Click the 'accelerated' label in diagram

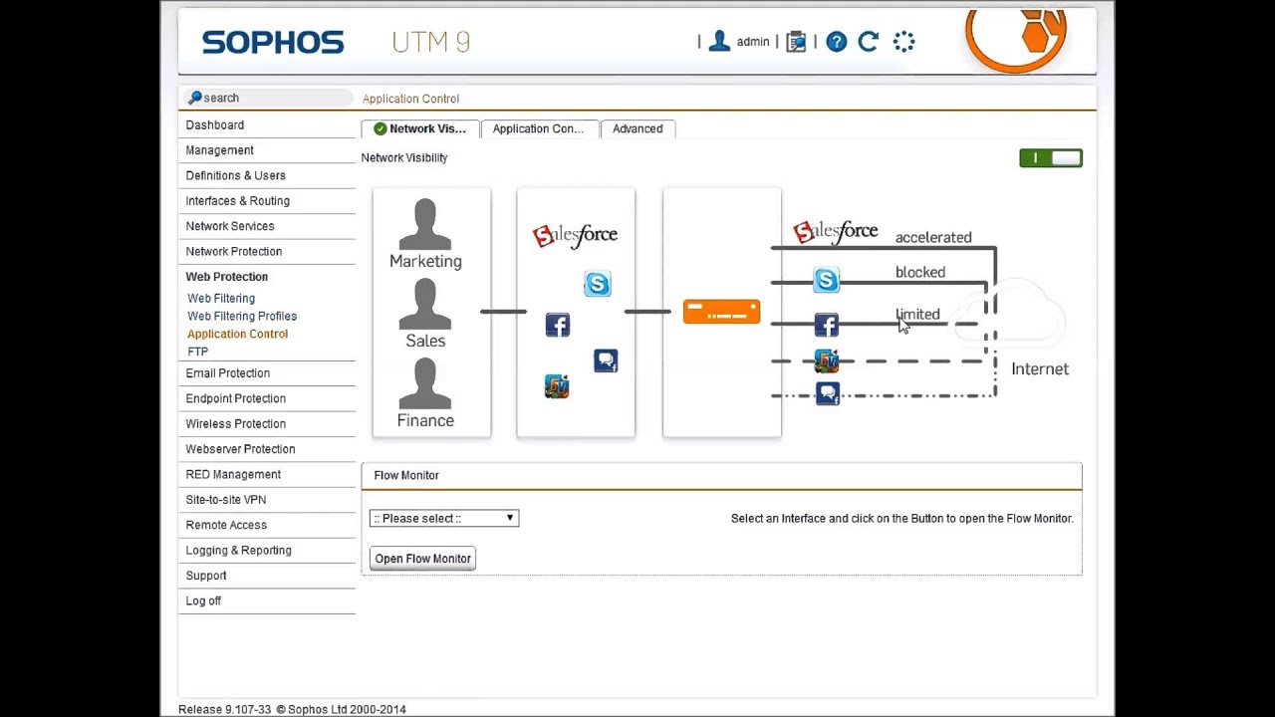pos(933,237)
